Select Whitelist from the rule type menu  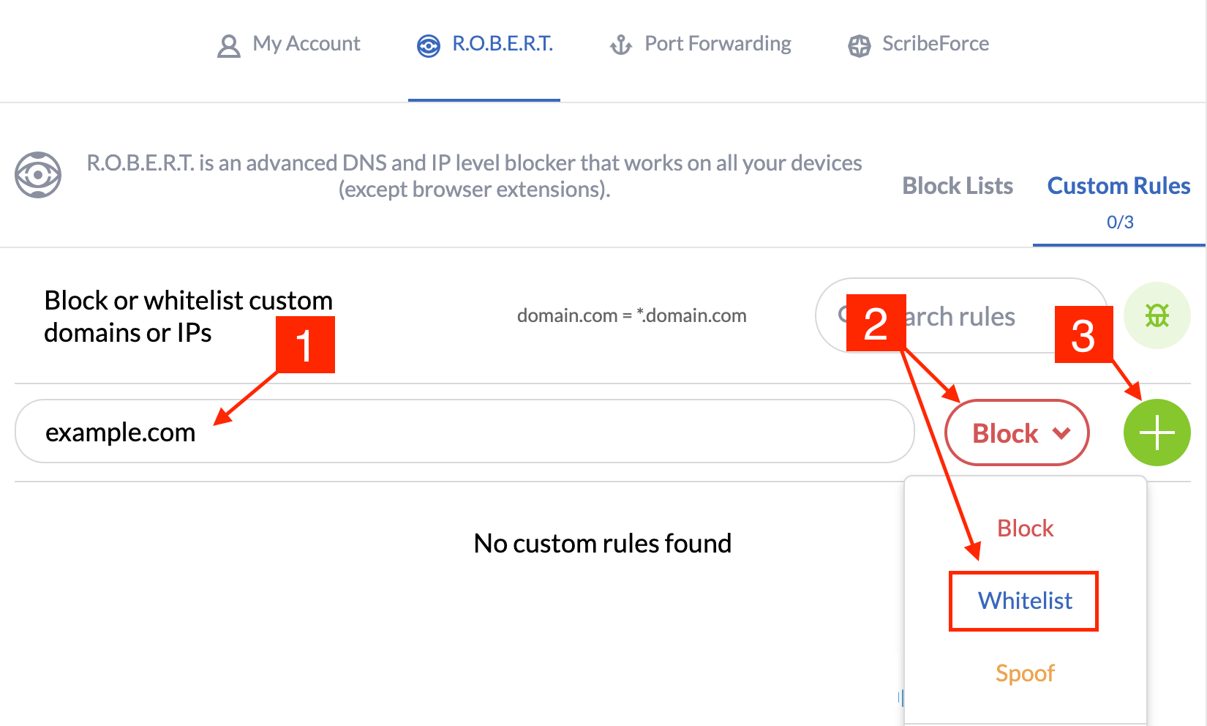tap(1023, 601)
